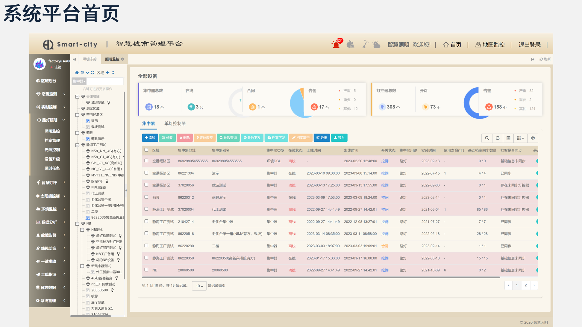Collapse the 静海工厂测试 tree node
The height and width of the screenshot is (327, 582).
[x=77, y=145]
